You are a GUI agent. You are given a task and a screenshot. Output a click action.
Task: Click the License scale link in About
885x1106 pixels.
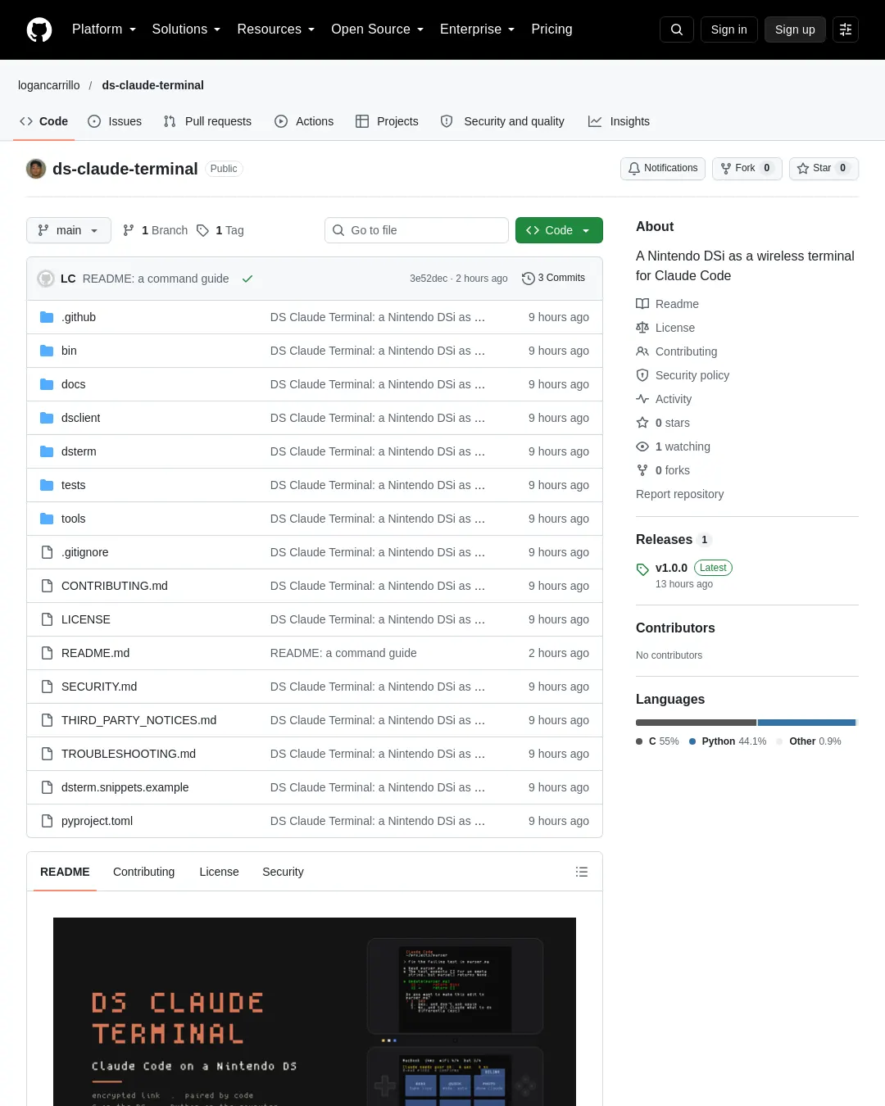665,328
